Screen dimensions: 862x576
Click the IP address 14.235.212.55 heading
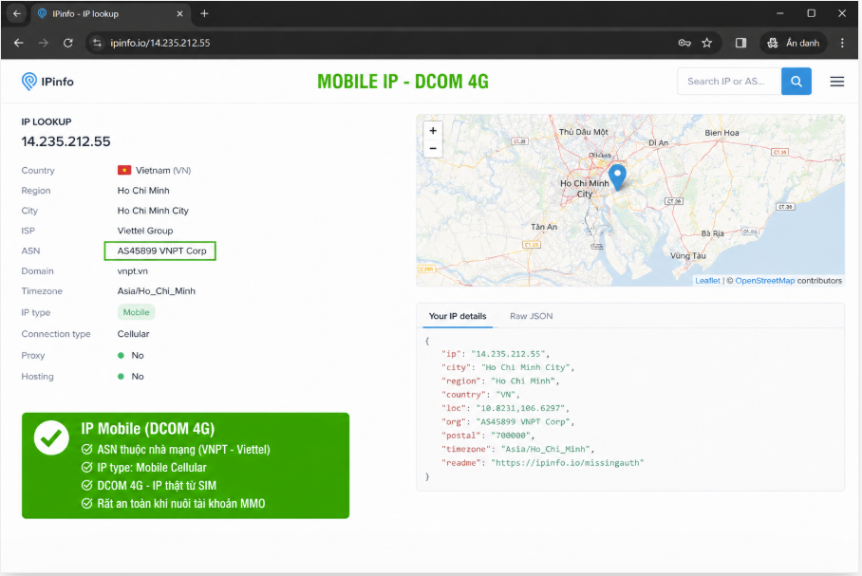(66, 141)
